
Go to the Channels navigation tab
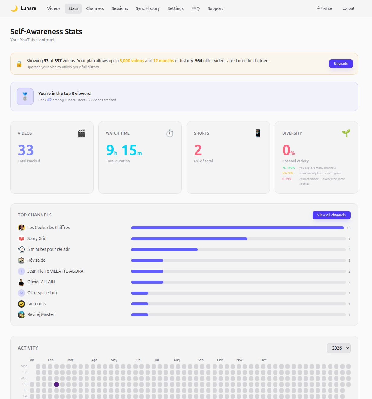[95, 8]
